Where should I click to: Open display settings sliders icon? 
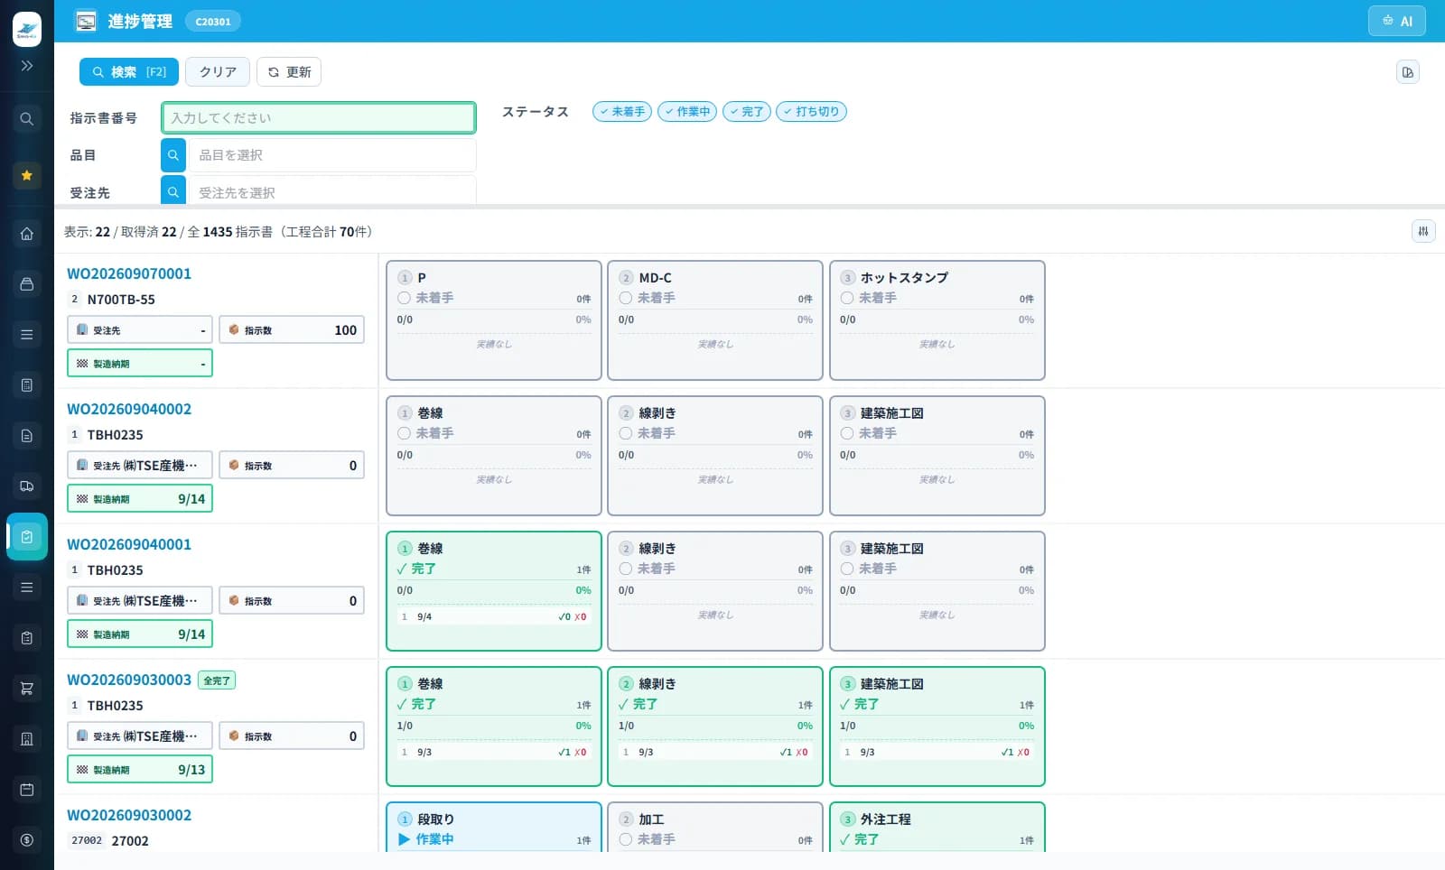(x=1423, y=232)
